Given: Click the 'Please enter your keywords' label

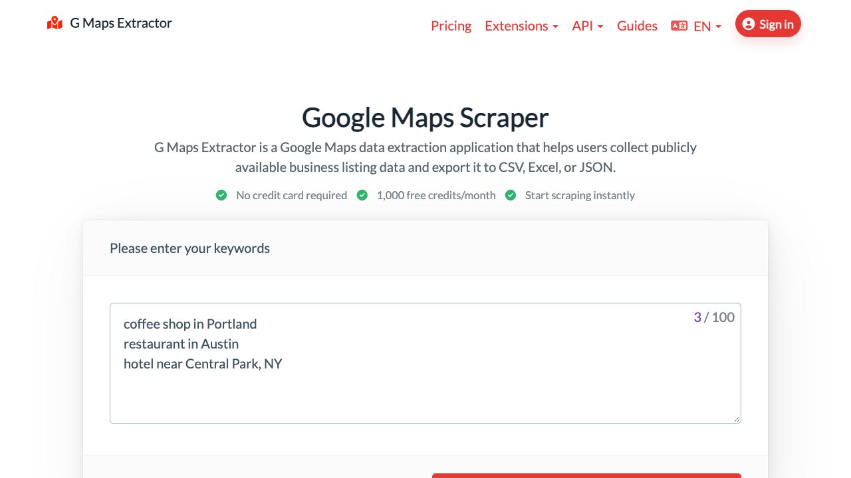Looking at the screenshot, I should pos(189,248).
